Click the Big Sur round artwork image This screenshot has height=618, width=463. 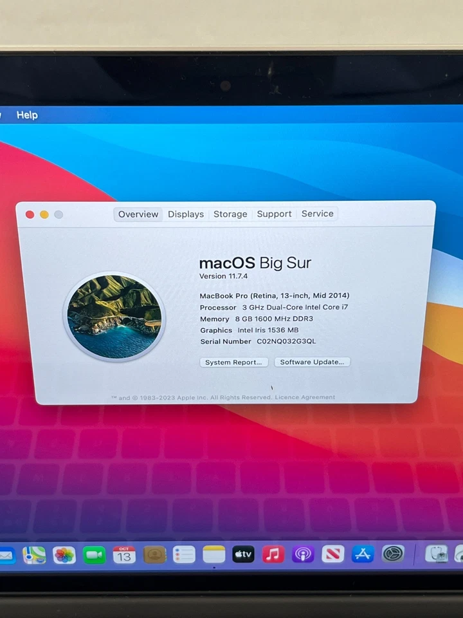click(x=114, y=317)
